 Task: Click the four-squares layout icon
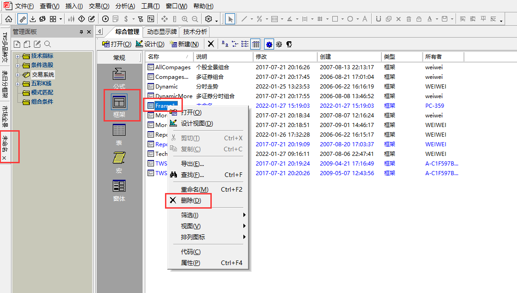[x=53, y=19]
